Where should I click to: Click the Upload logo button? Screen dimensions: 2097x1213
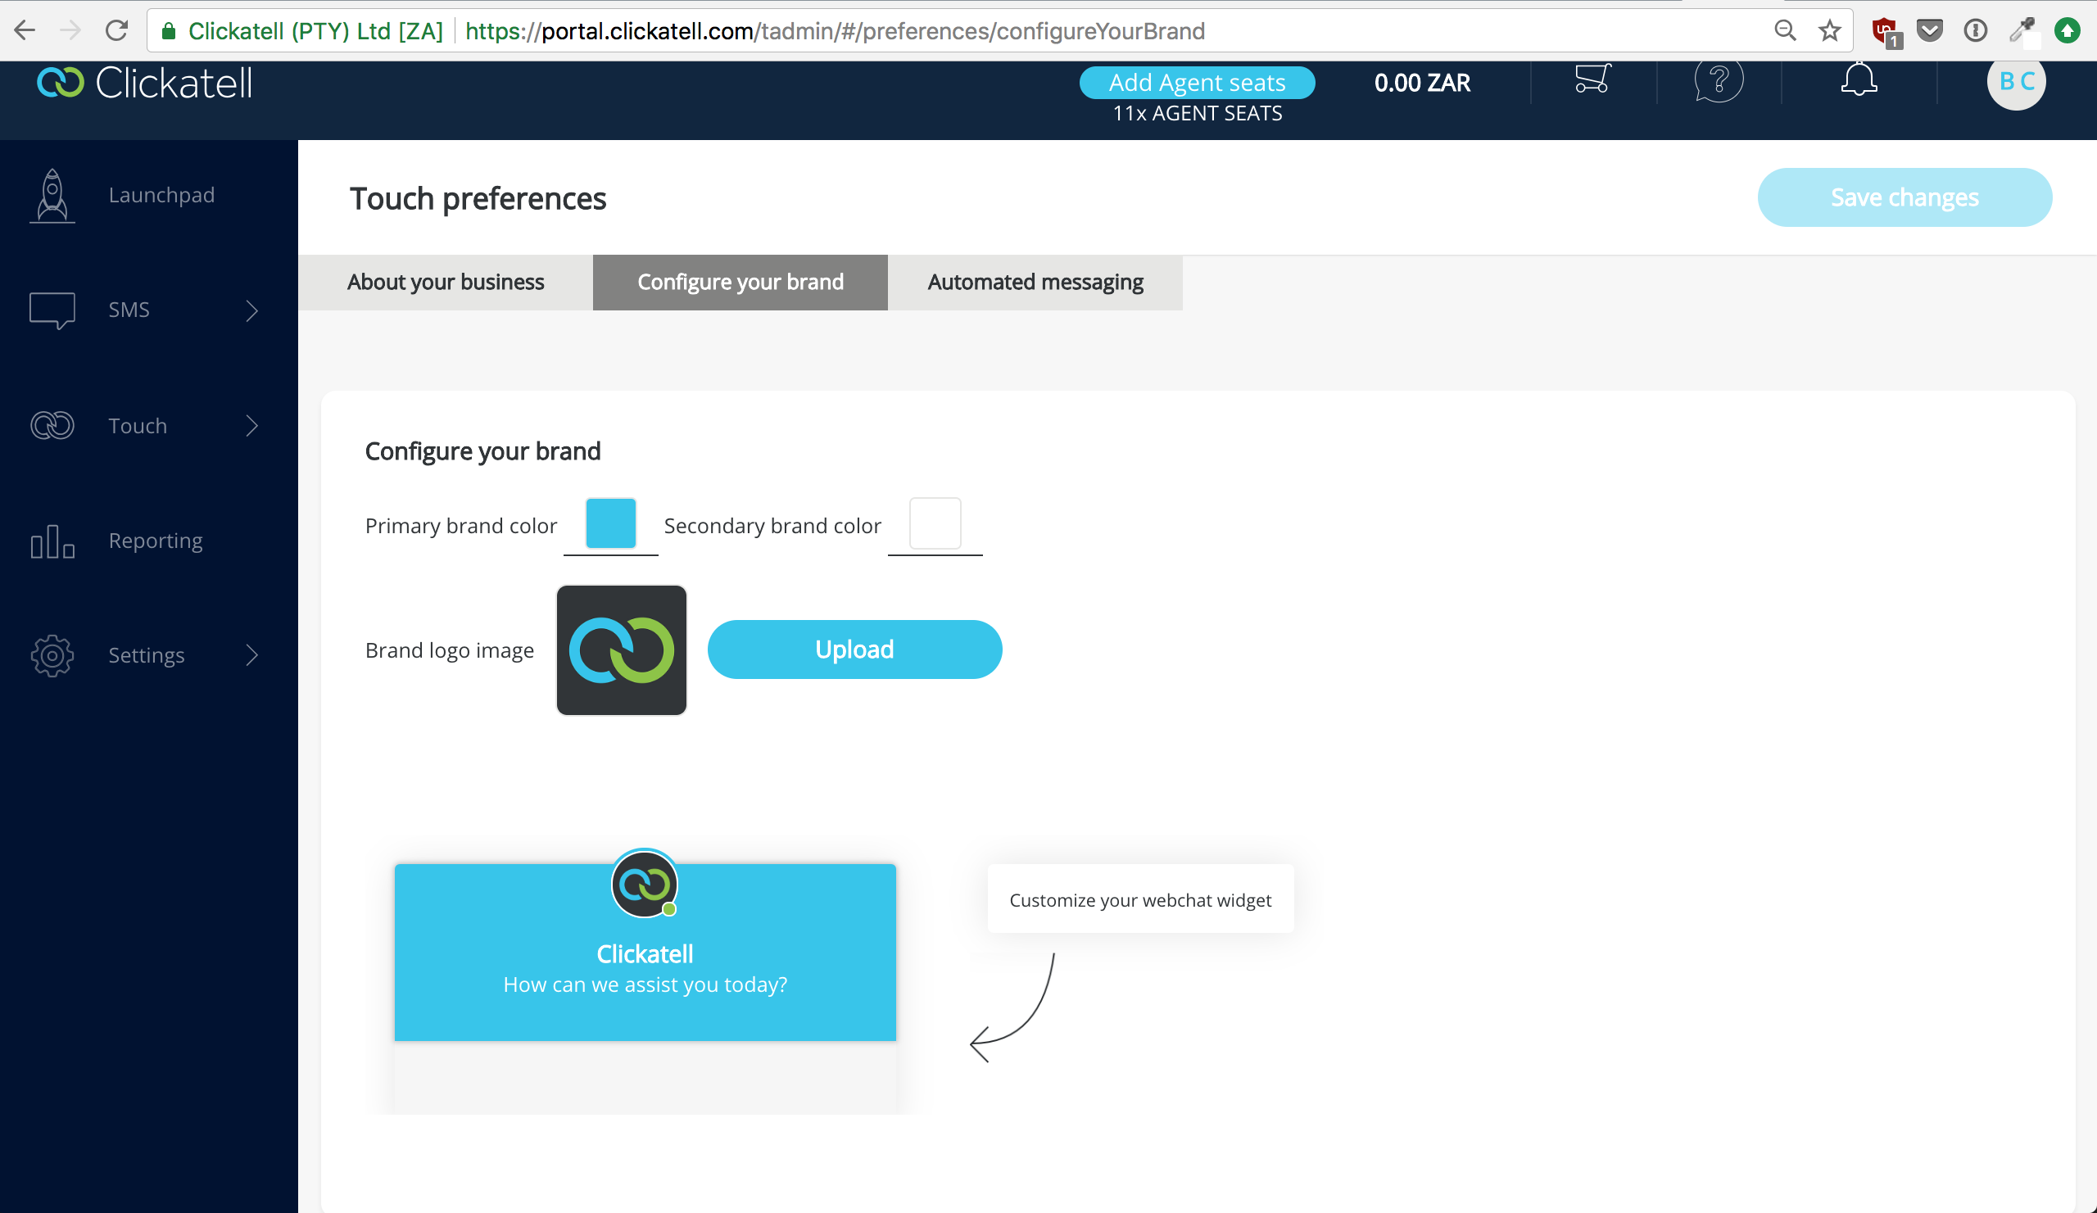[x=854, y=649]
